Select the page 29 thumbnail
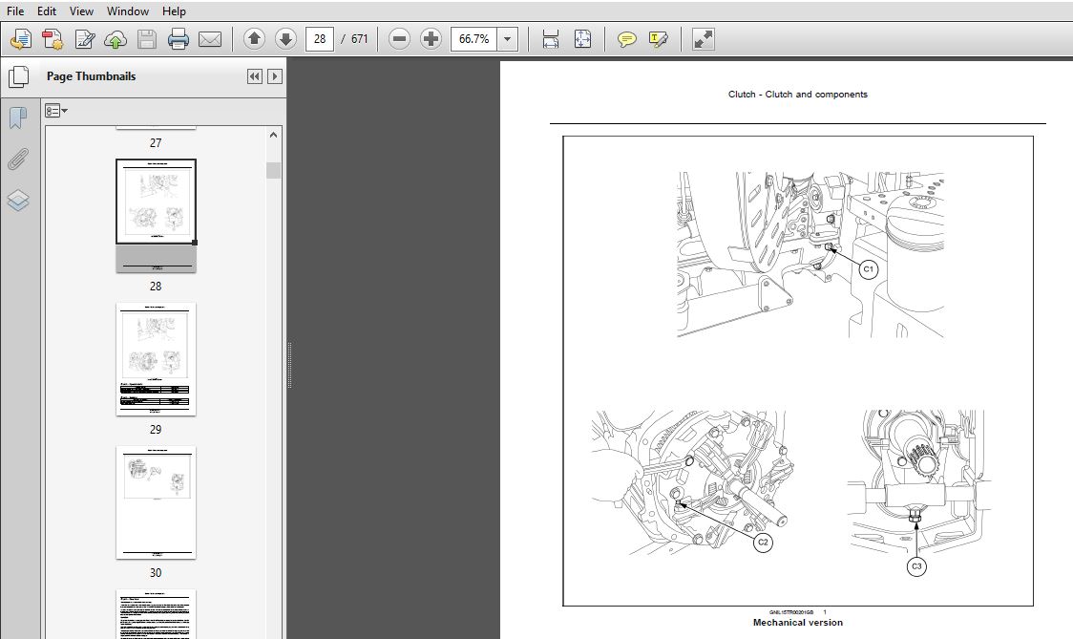The width and height of the screenshot is (1073, 639). tap(156, 359)
